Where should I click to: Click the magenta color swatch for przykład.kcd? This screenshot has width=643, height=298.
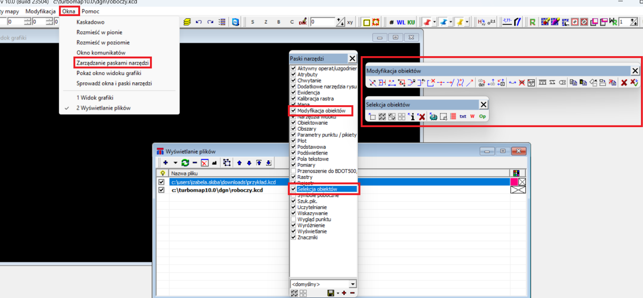coord(514,182)
